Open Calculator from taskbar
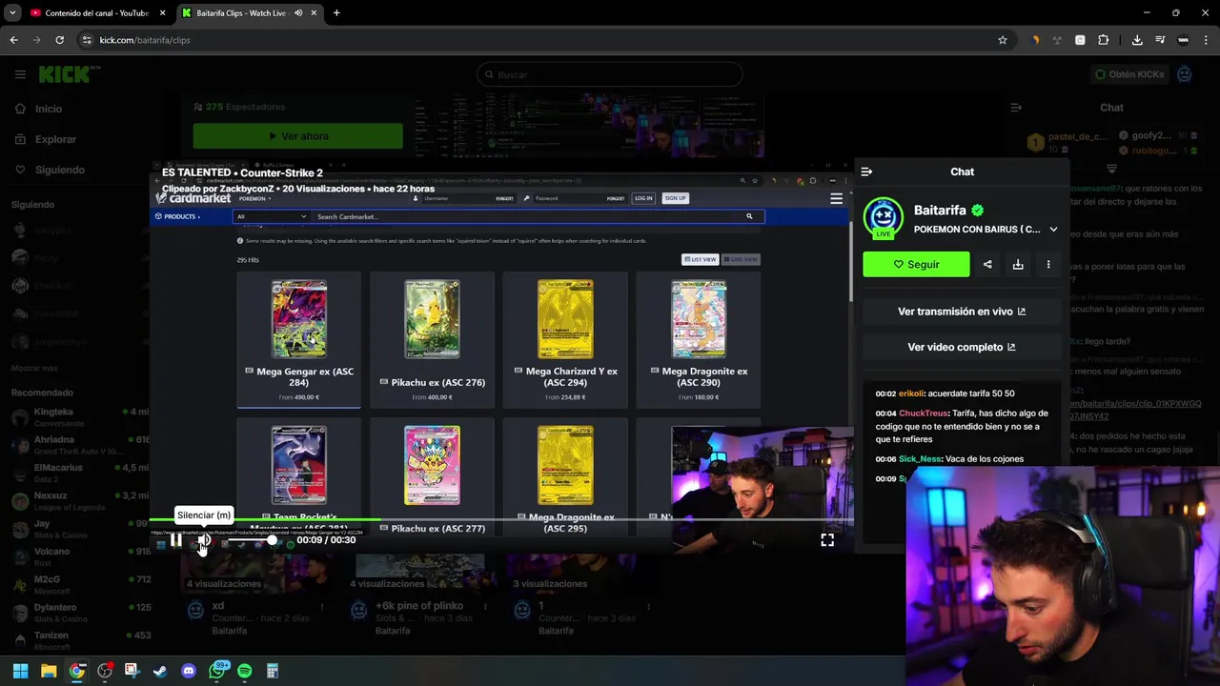Image resolution: width=1220 pixels, height=686 pixels. [x=272, y=671]
